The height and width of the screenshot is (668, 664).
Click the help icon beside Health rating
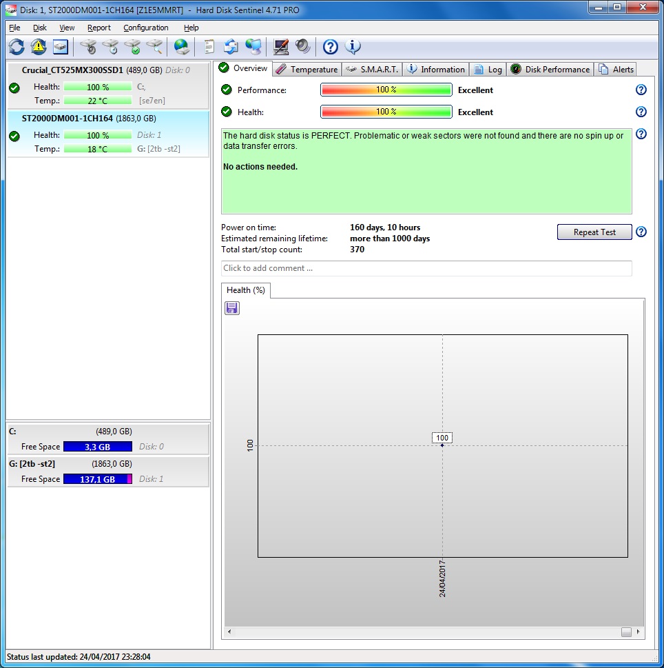click(641, 112)
